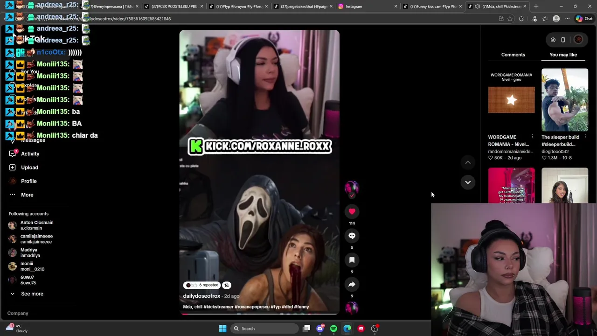597x336 pixels.
Task: Switch to the #CBX #COSTELBIJU browser tab
Action: [x=173, y=7]
